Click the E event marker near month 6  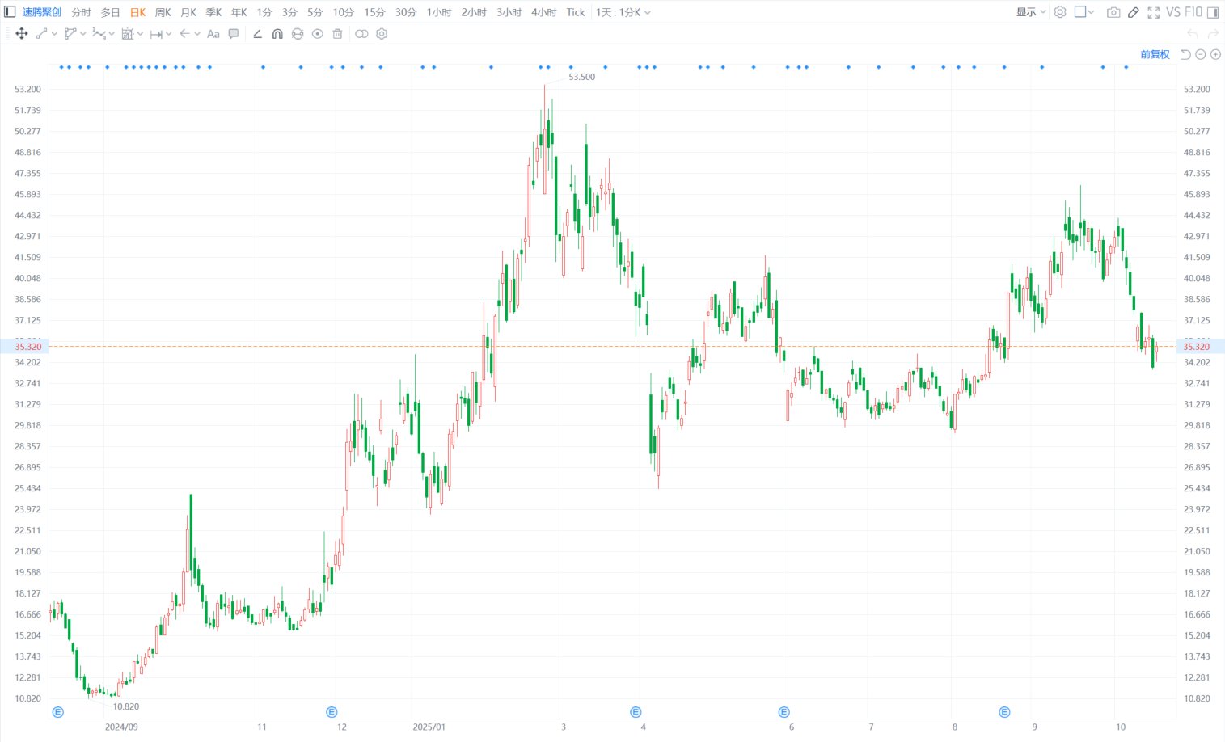(784, 712)
